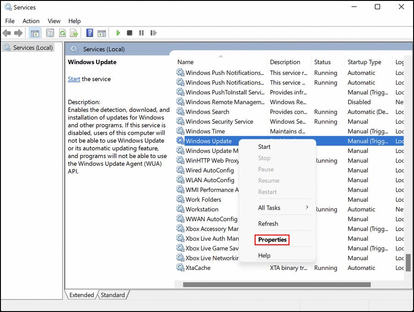The height and width of the screenshot is (312, 414).
Task: Select the Back navigation arrow
Action: [6, 32]
